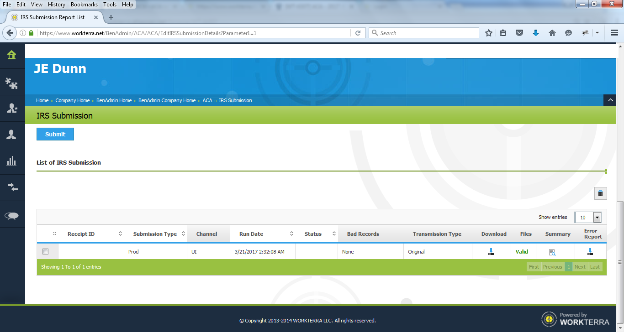Open the extension dropdown arrow in toolbar
Image resolution: width=624 pixels, height=332 pixels.
tap(597, 33)
